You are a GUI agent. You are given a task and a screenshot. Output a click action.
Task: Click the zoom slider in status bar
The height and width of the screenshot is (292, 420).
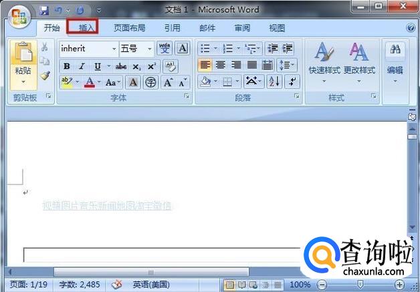click(360, 285)
